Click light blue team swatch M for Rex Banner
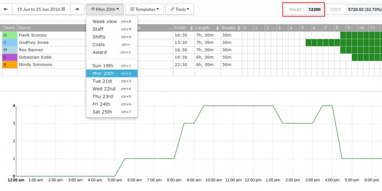382x191 pixels. coord(10,50)
